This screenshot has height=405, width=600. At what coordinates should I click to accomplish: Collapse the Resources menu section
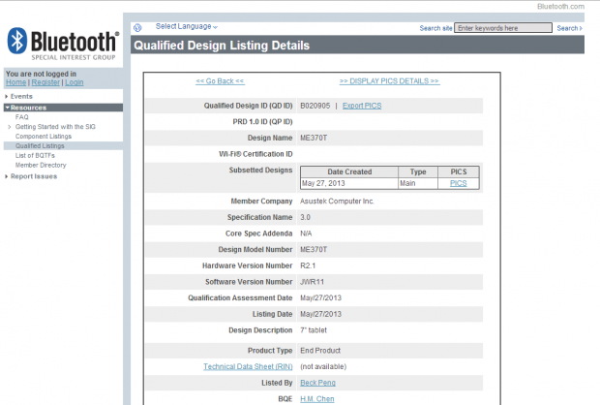[x=28, y=108]
